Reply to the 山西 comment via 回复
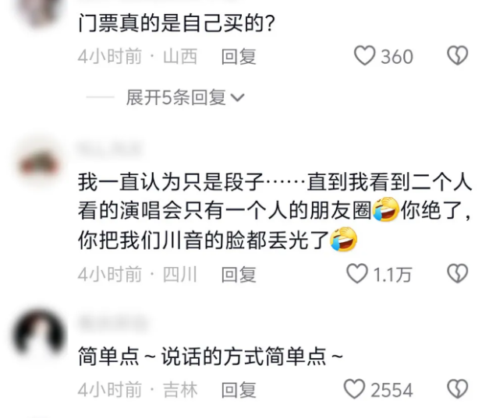489x418 pixels. coord(239,57)
